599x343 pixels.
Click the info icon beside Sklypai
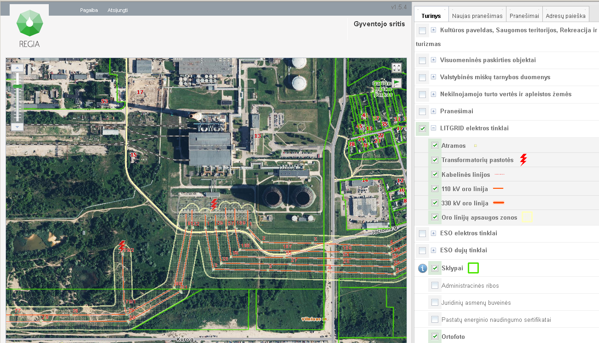point(423,268)
